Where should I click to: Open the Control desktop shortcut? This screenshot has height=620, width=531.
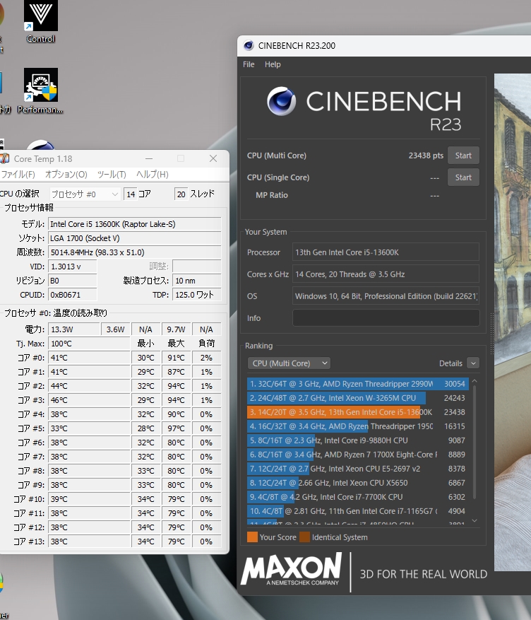pos(41,20)
